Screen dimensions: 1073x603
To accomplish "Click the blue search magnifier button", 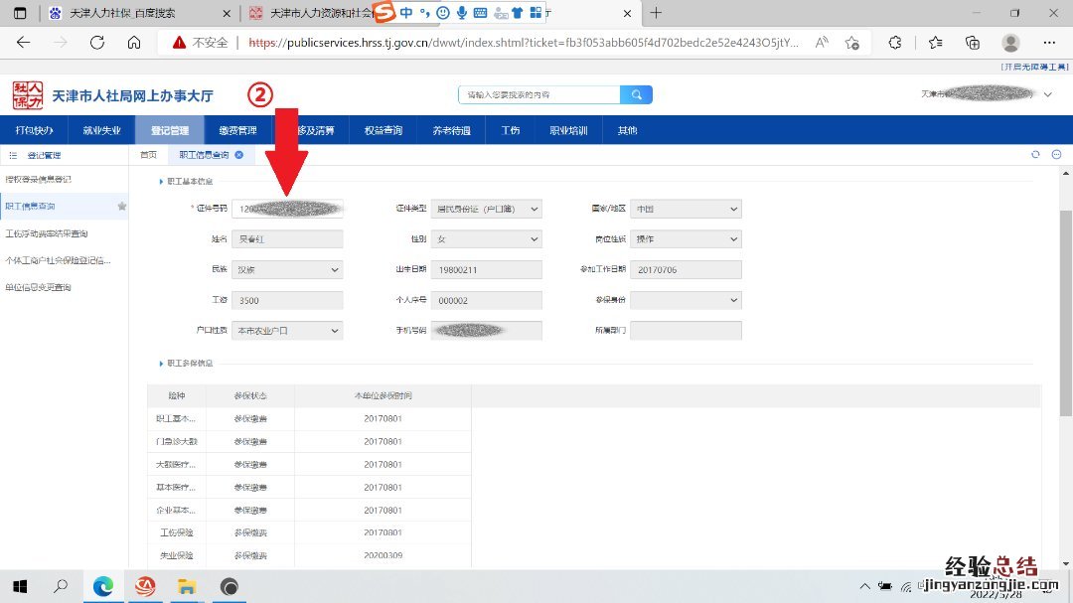I will pos(636,94).
